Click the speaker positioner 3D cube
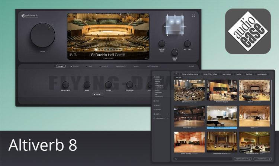Viewport: 279px width, 166px height. coord(175,25)
